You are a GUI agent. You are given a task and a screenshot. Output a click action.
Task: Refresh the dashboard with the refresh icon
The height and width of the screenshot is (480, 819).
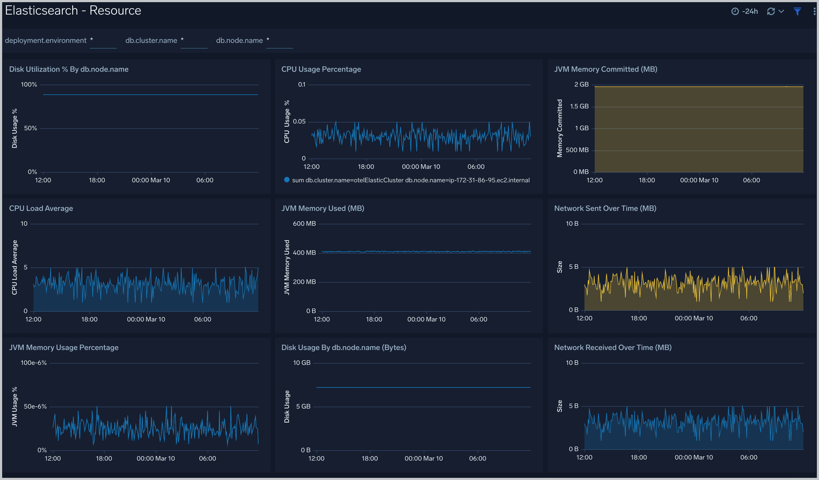pyautogui.click(x=771, y=11)
